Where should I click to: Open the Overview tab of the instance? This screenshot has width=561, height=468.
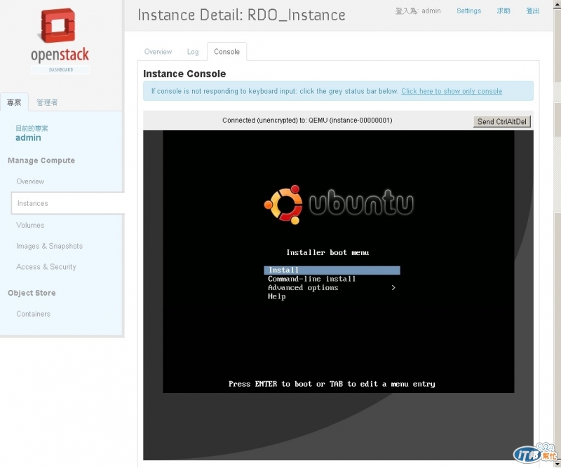click(158, 51)
